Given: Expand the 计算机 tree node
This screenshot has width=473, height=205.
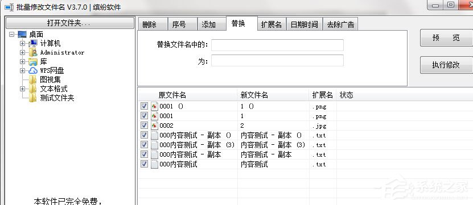Looking at the screenshot, I should coord(22,44).
